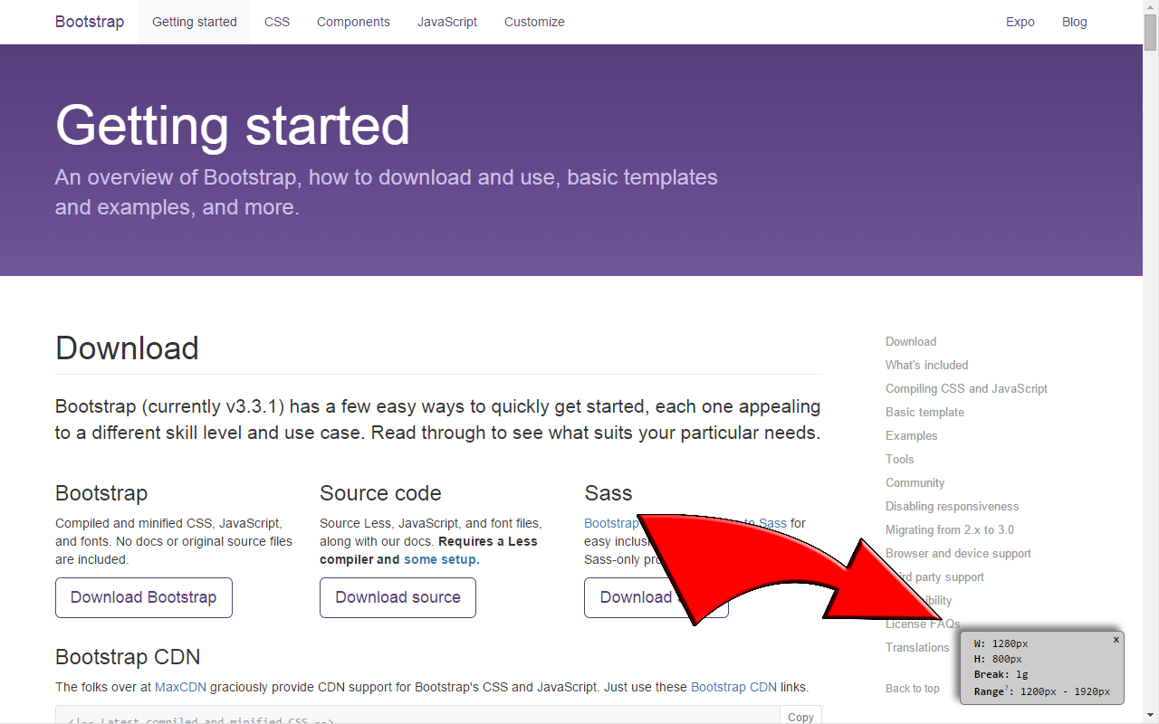The image size is (1159, 724).
Task: Jump to Migrating from 2.x to 3.0
Action: point(949,529)
